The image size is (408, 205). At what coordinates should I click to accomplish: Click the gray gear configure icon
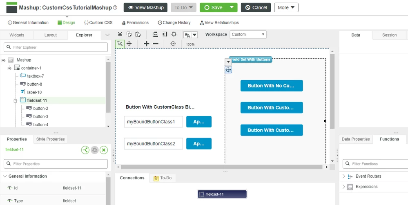94,150
